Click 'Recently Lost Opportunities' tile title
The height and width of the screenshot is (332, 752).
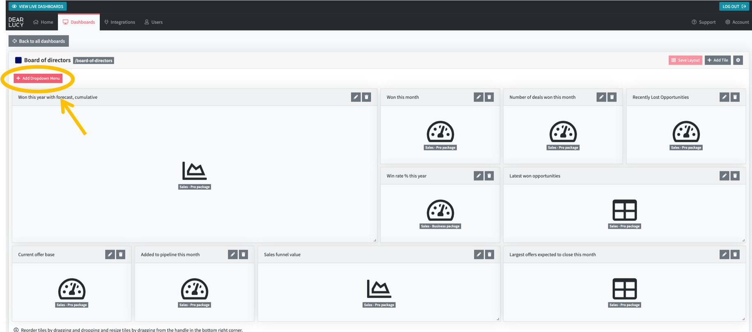(x=660, y=97)
